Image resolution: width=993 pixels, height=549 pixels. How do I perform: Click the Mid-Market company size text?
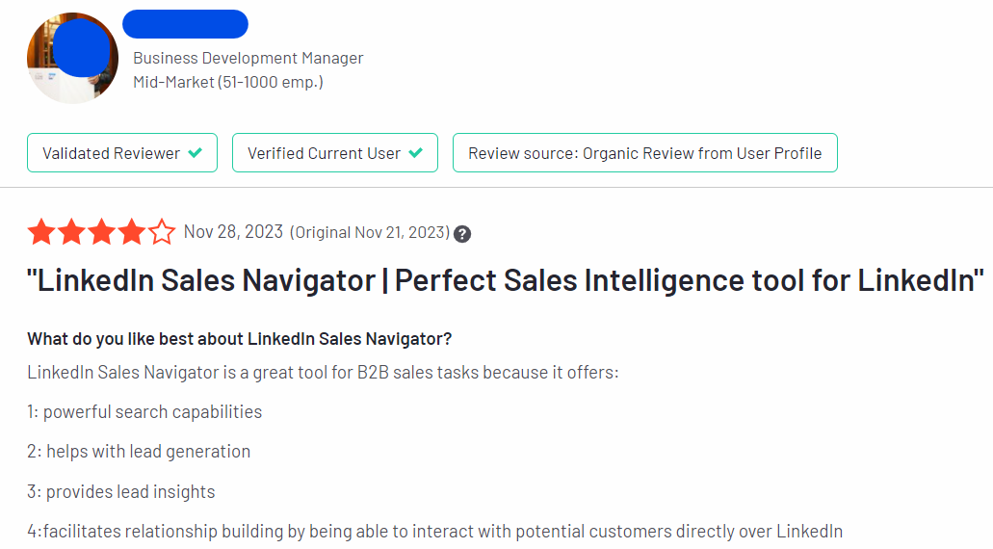[x=228, y=82]
